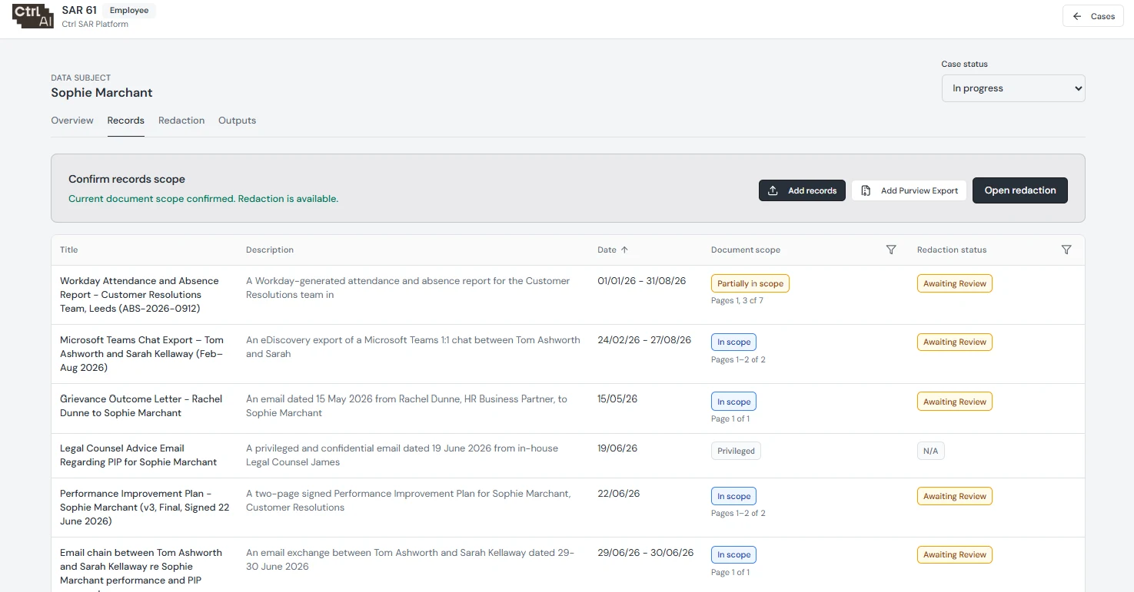The height and width of the screenshot is (592, 1134).
Task: Go back to Cases
Action: pos(1092,16)
